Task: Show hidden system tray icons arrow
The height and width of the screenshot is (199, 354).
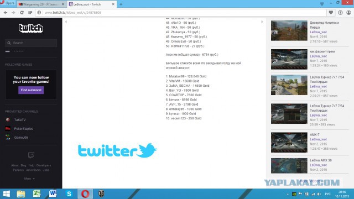Action: 288,194
